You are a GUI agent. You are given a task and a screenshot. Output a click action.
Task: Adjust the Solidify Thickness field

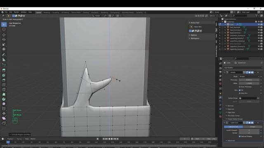(249, 80)
